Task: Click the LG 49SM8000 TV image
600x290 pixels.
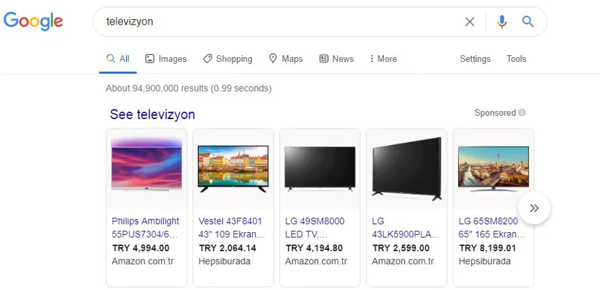Action: (320, 169)
